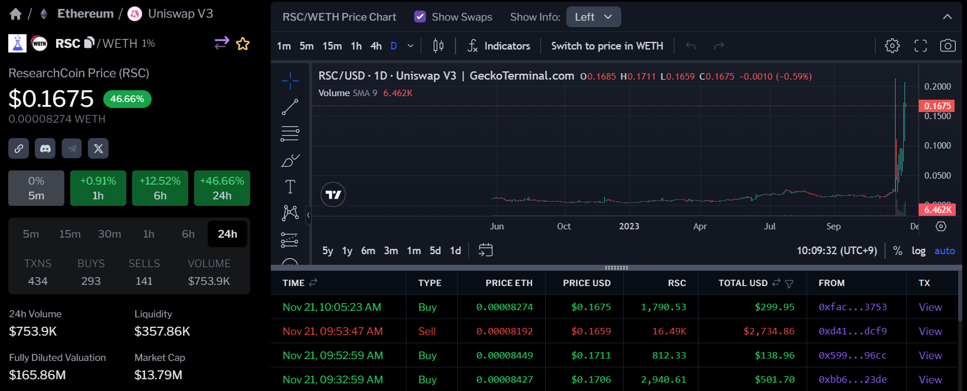Open the candlestick chart style menu
This screenshot has width=967, height=391.
438,46
